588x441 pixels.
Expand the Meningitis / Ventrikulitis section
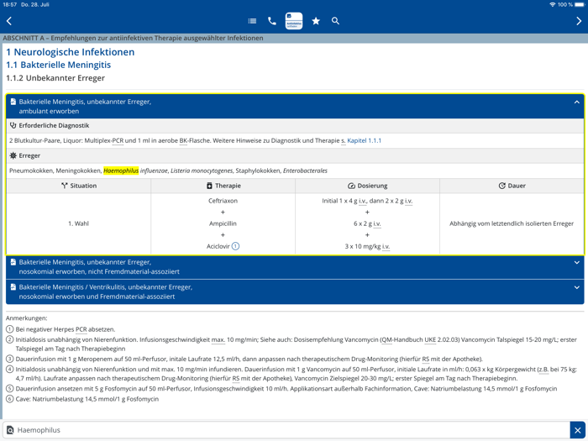coord(576,288)
